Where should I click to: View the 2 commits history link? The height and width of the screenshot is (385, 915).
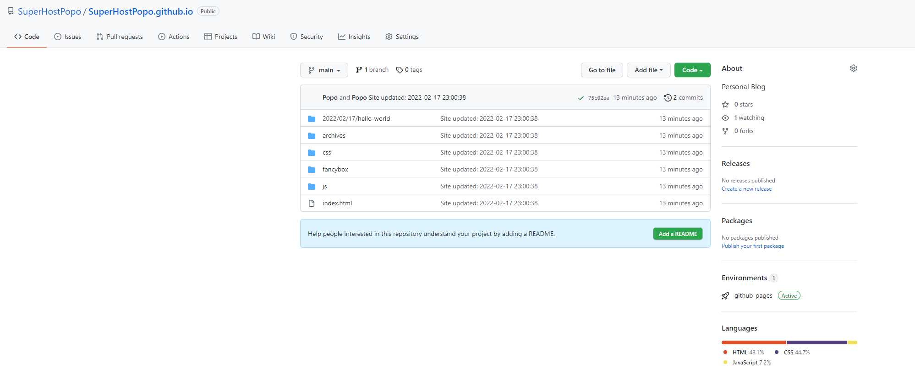[x=684, y=97]
